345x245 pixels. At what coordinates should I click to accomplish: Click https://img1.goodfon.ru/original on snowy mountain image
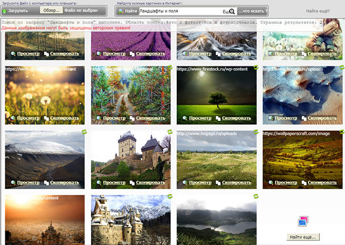point(36,133)
